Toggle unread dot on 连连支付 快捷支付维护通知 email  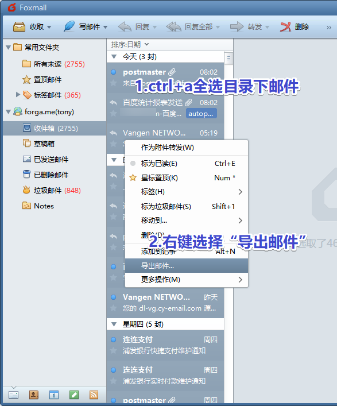113,339
